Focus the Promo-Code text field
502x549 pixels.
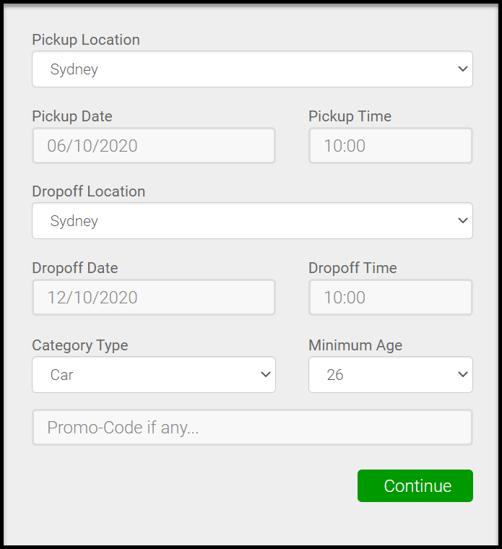click(x=252, y=428)
